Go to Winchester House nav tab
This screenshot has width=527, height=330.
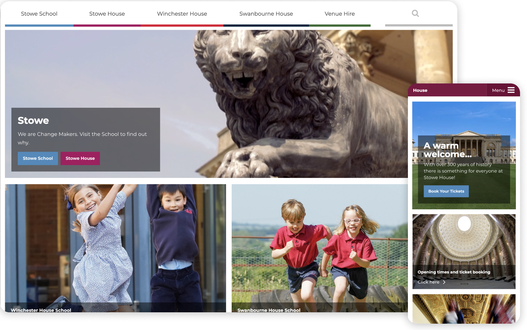(182, 14)
